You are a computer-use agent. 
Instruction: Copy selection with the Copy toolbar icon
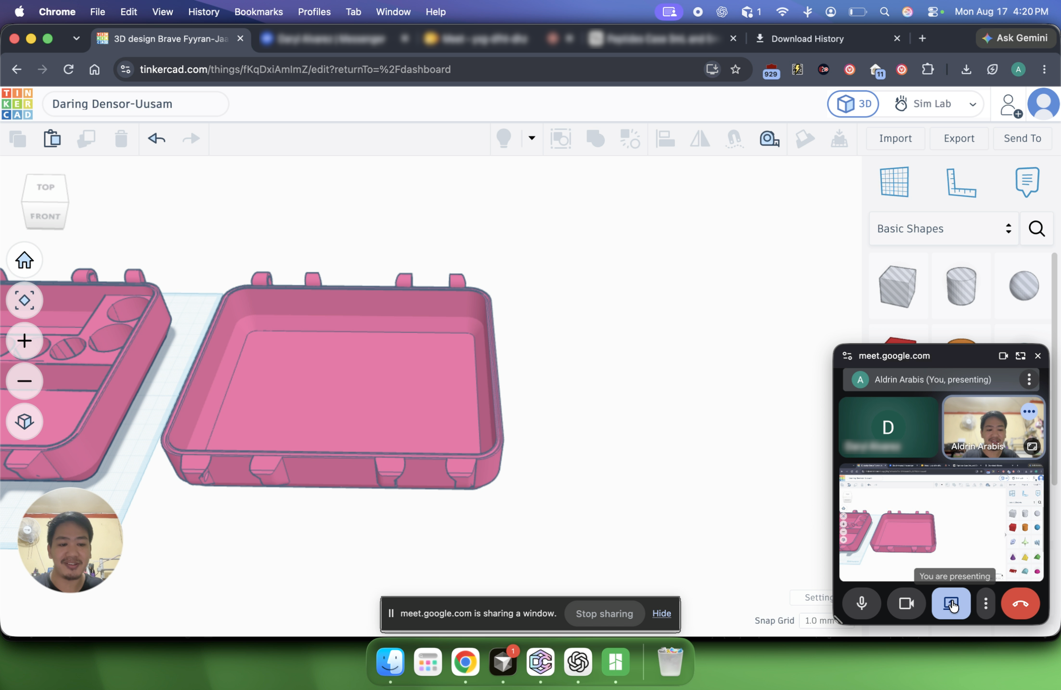coord(18,139)
